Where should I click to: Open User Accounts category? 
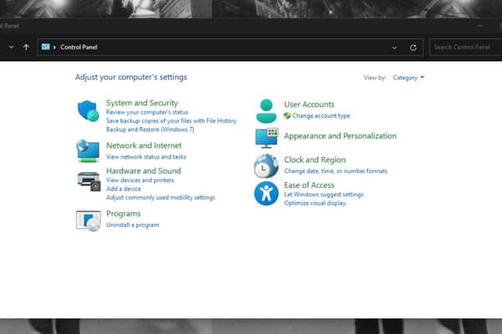coord(309,104)
